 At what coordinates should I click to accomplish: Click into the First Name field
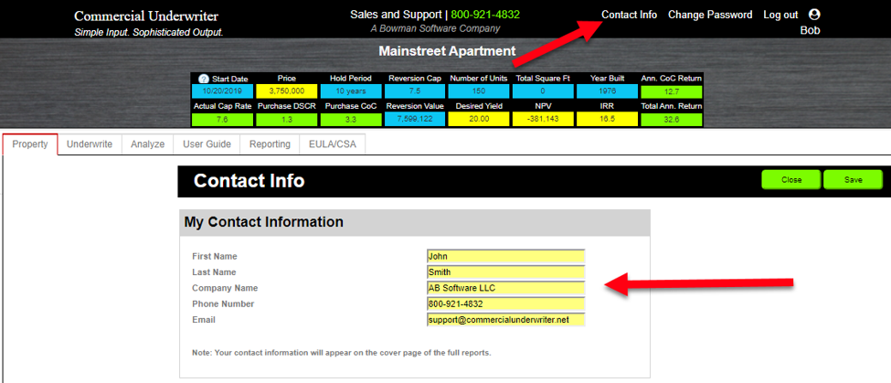tap(504, 256)
